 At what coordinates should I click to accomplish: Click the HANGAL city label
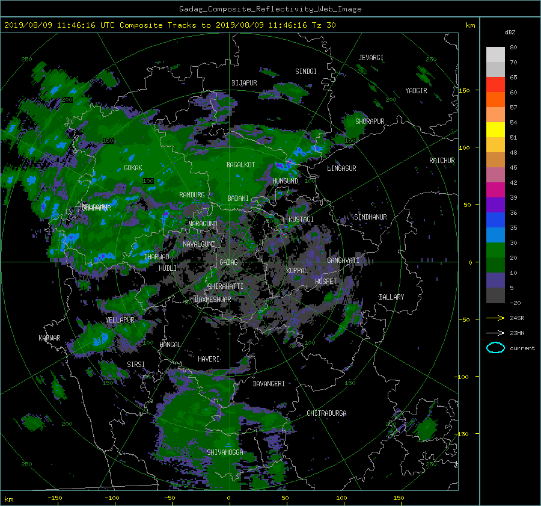170,345
